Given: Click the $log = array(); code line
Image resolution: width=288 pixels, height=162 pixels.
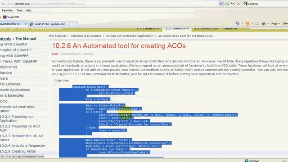Looking at the screenshot, I should 98,99.
